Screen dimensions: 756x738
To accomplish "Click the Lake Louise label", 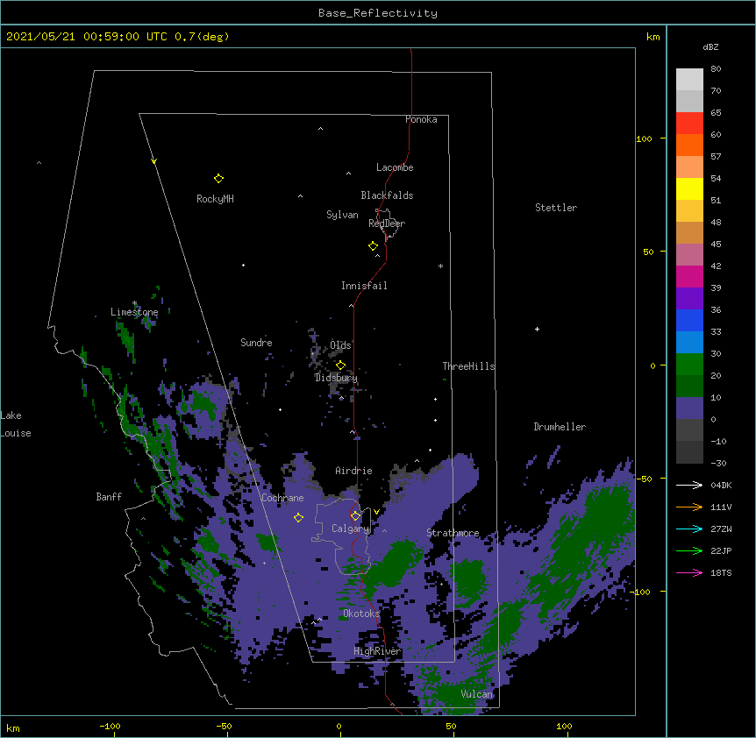I will pos(16,424).
